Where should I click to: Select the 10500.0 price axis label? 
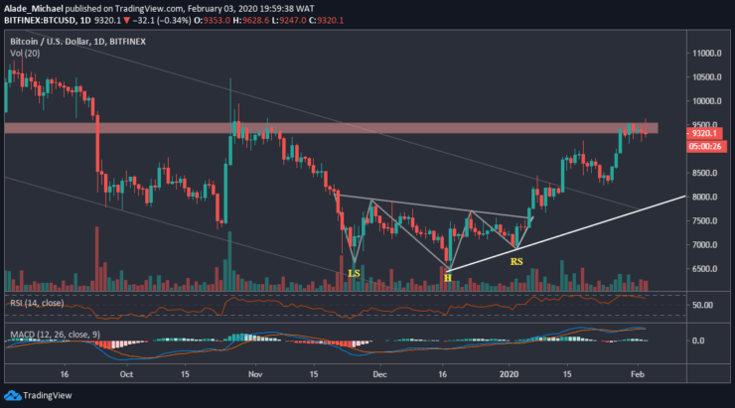click(x=707, y=77)
